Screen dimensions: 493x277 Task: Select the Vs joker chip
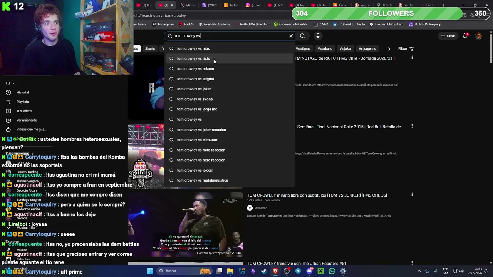(345, 49)
